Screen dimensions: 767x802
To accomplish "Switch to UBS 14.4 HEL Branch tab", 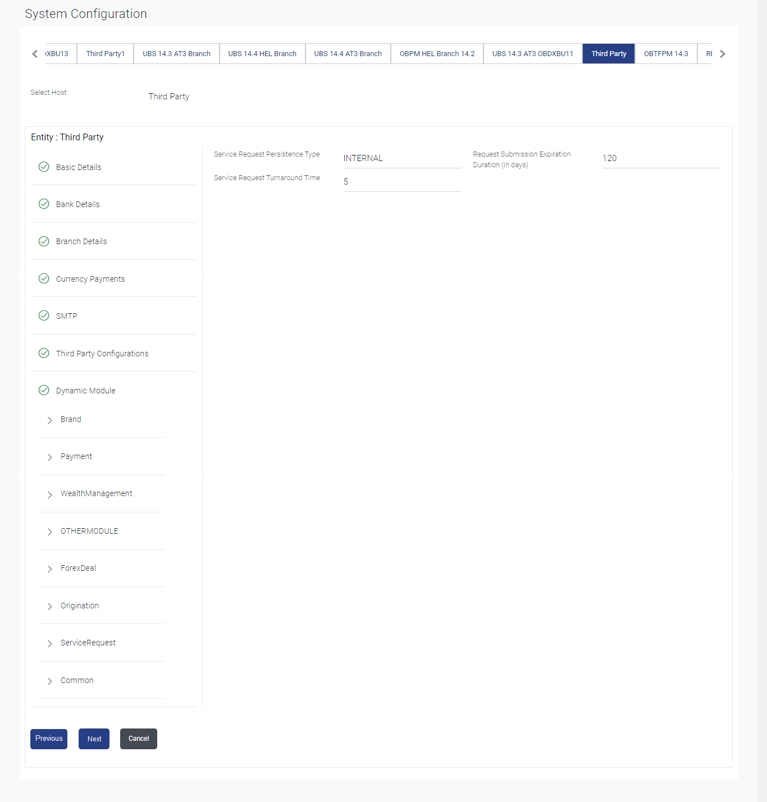I will click(262, 54).
